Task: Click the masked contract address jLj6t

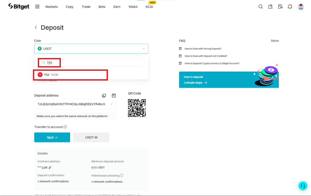Action: (x=42, y=167)
